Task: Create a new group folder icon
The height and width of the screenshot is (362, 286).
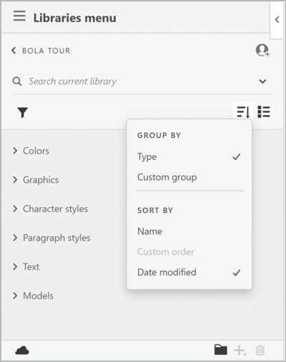Action: click(221, 350)
